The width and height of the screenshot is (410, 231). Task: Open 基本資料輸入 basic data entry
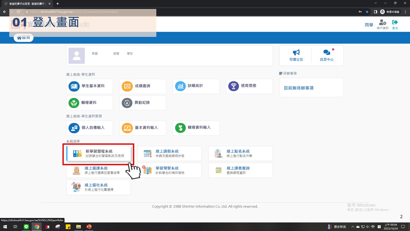(x=143, y=128)
